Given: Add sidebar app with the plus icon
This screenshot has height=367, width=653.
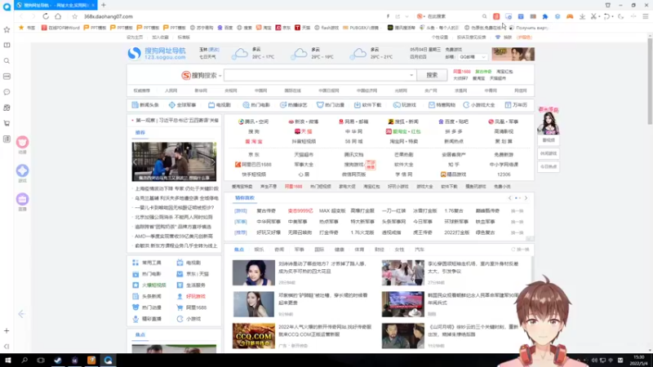Looking at the screenshot, I should coord(7,331).
